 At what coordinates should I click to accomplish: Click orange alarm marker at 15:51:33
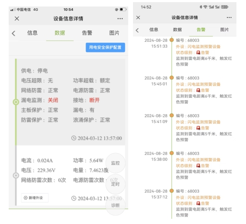(x=172, y=40)
